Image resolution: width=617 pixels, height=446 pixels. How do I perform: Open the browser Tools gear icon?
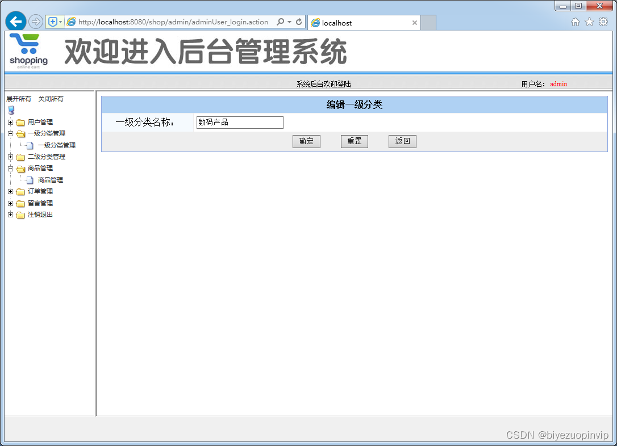[603, 22]
